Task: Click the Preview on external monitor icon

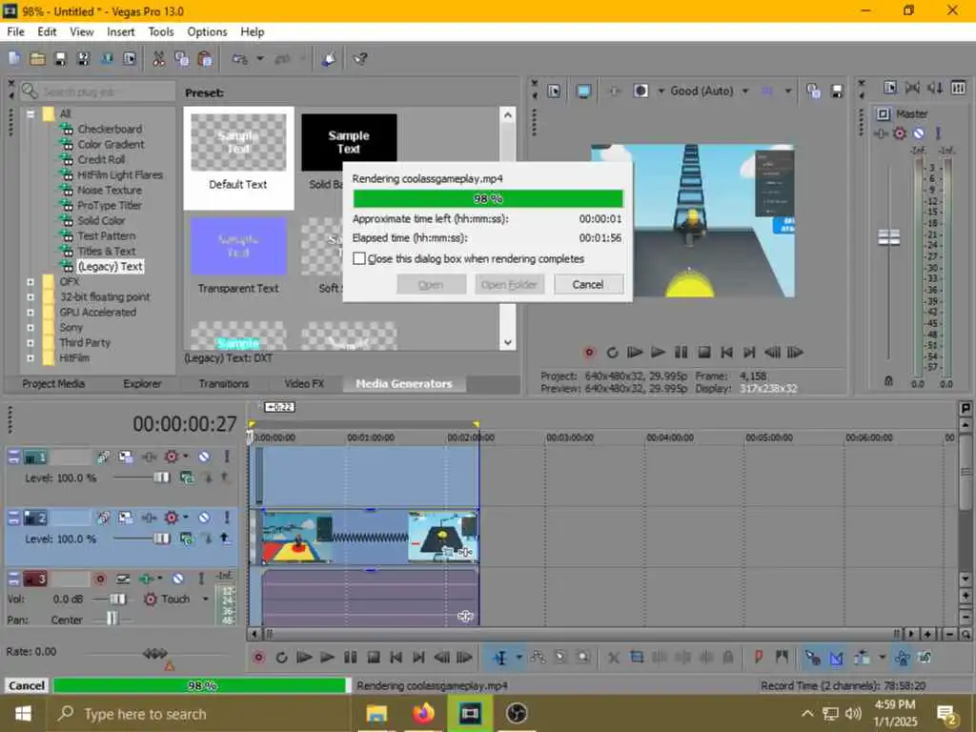Action: [583, 91]
